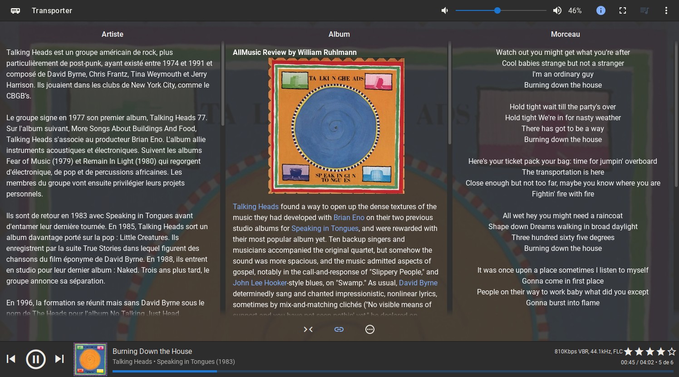679x377 pixels.
Task: Click the Burning Down the House title
Action: coord(152,351)
